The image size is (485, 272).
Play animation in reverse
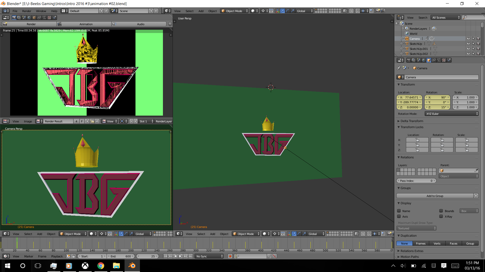point(175,256)
